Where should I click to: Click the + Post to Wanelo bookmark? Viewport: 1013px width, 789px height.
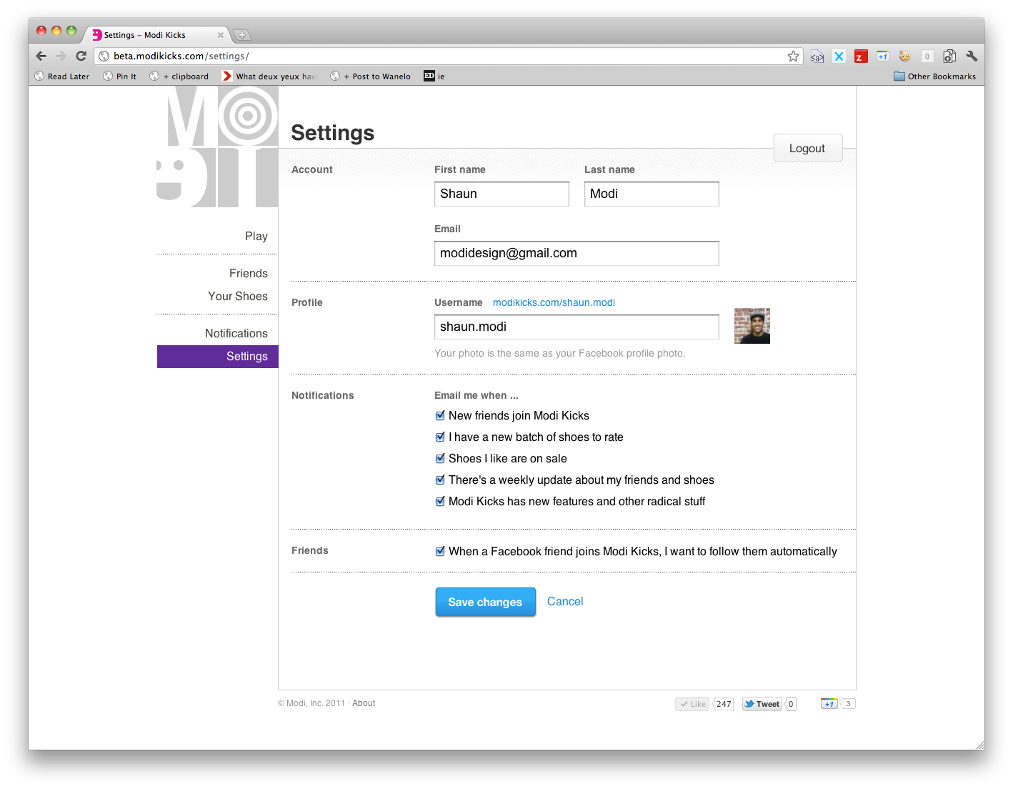(370, 76)
